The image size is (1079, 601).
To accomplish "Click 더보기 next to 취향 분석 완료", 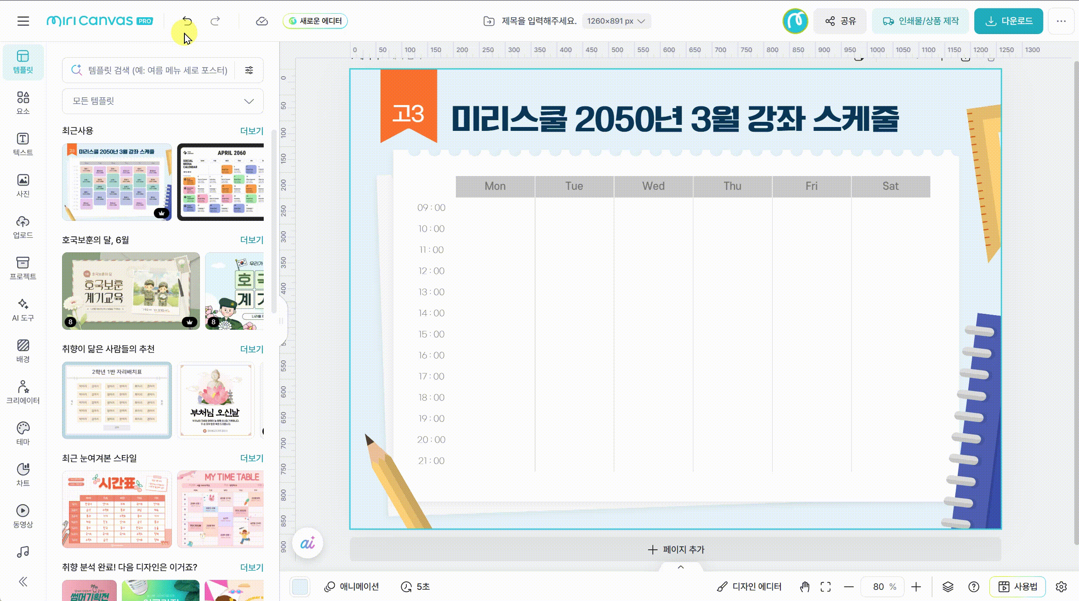I will 252,567.
